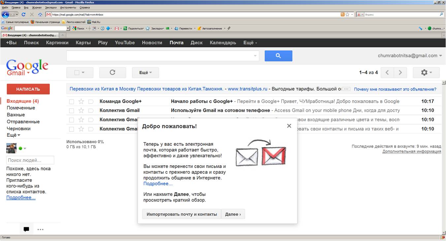Viewport: 446px width, 241px height.
Task: Open the Ещё menu in the black Google bar
Action: click(250, 42)
